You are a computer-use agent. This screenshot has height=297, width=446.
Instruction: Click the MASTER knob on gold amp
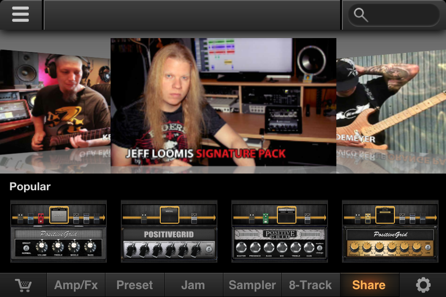click(x=404, y=247)
